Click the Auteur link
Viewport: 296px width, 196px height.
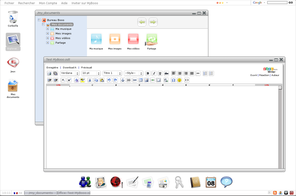(x=275, y=75)
